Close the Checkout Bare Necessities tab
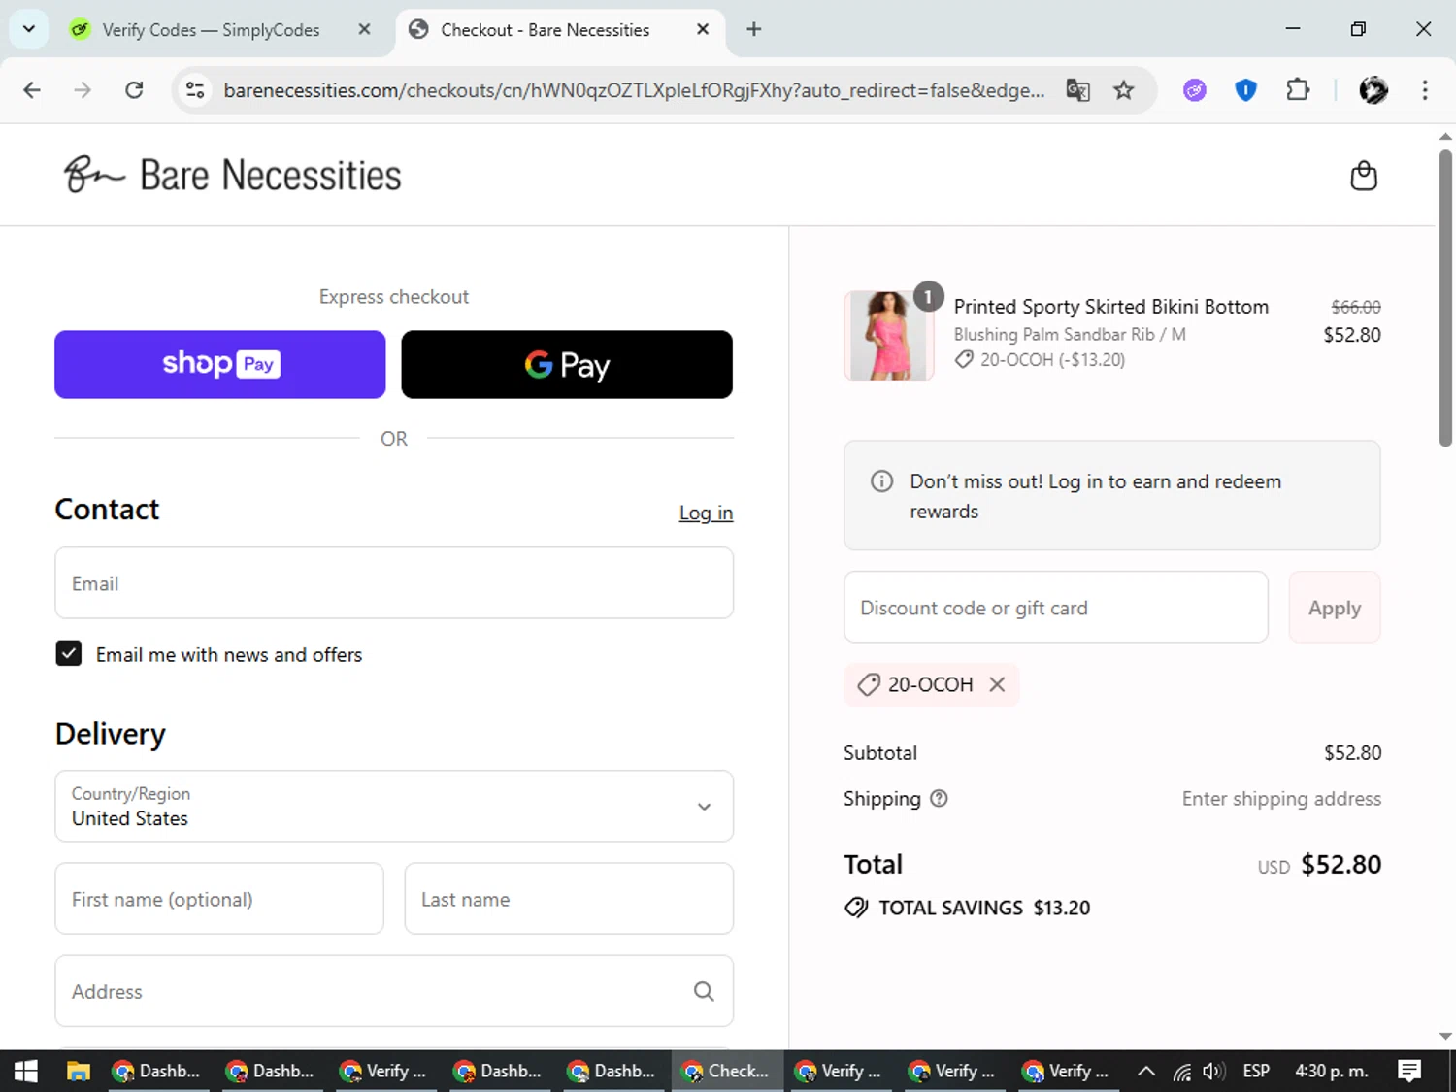 703,29
